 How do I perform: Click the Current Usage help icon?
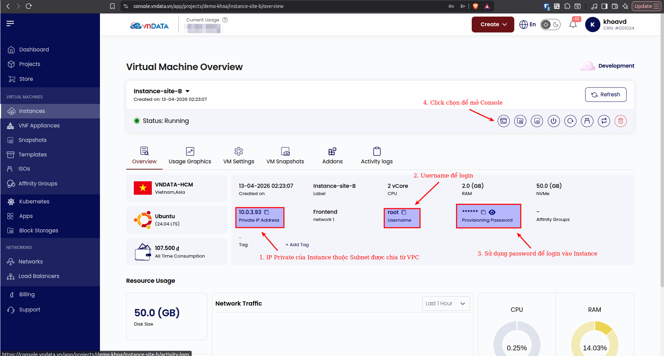point(225,20)
